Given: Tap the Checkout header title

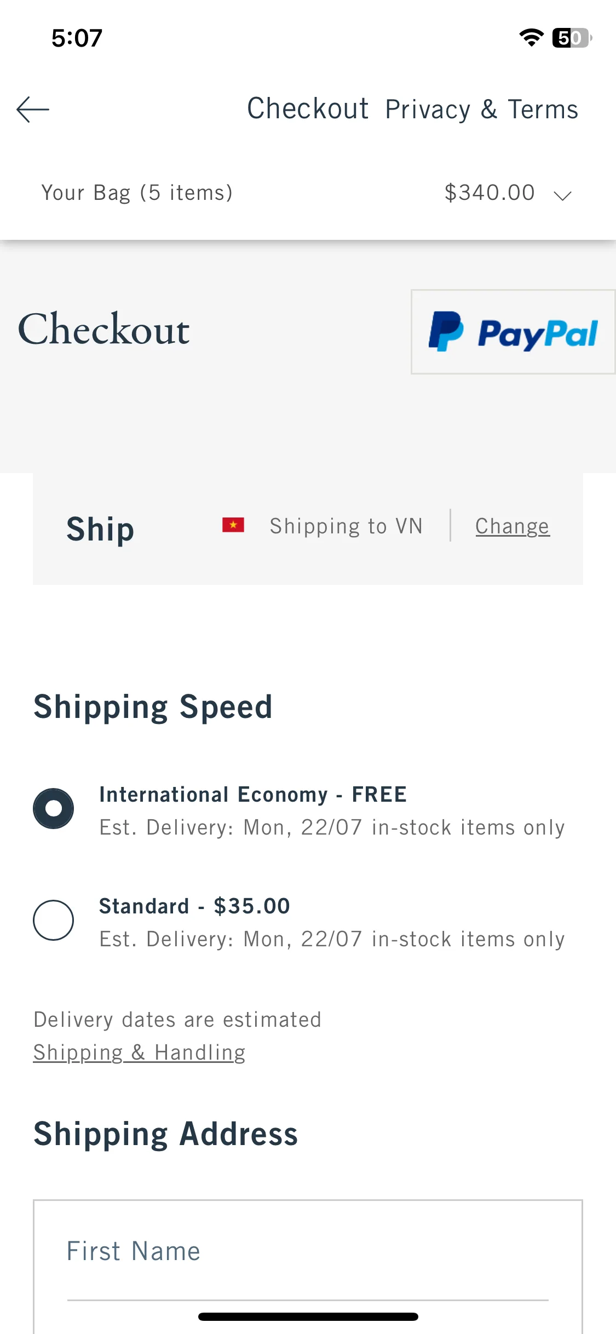Looking at the screenshot, I should click(x=308, y=108).
